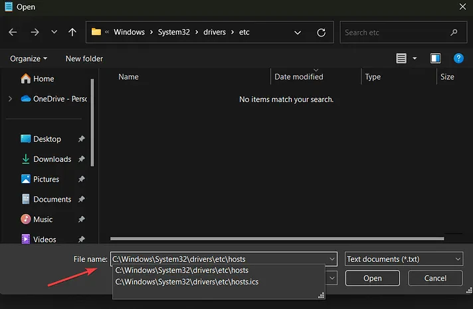Click the pin icon beside Videos
This screenshot has height=309, width=473.
(82, 239)
